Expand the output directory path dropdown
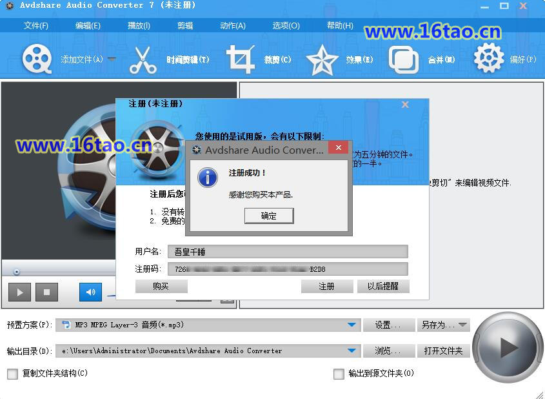This screenshot has width=545, height=399. [x=352, y=351]
